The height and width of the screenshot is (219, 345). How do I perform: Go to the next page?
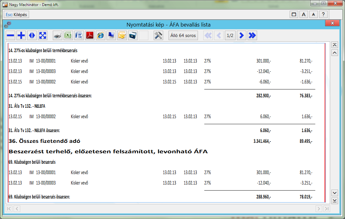pos(241,35)
